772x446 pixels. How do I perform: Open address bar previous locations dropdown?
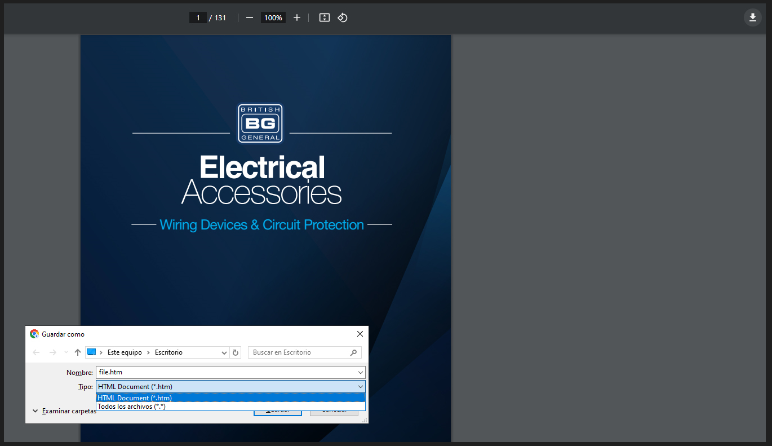tap(224, 352)
